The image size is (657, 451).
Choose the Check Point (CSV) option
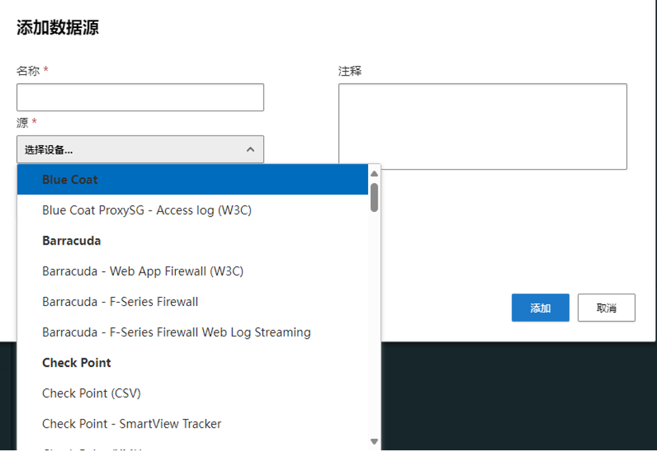193,393
